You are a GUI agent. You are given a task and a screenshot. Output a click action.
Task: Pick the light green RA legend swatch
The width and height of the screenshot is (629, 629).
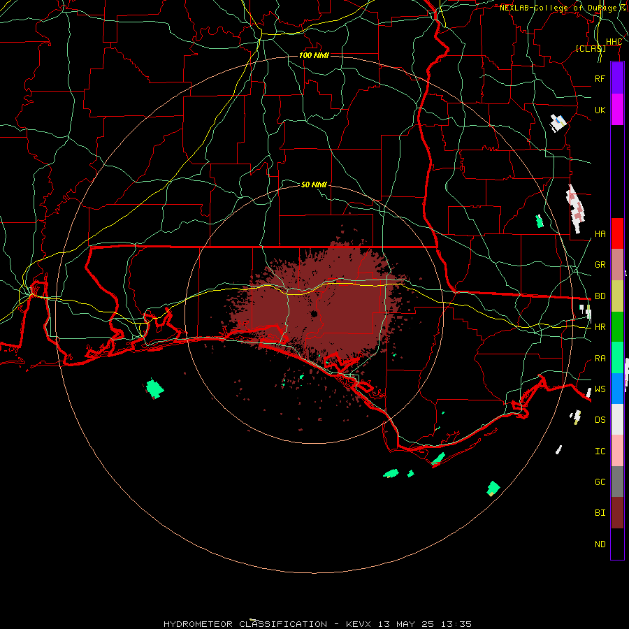point(617,358)
